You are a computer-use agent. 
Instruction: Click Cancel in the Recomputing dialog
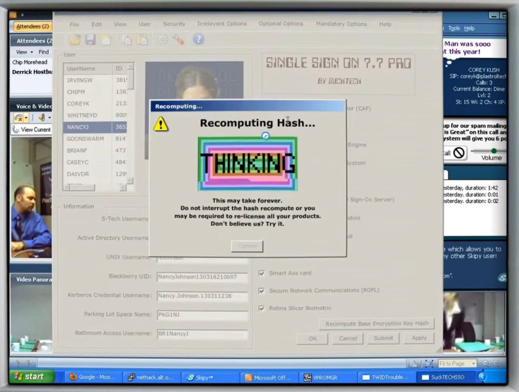pyautogui.click(x=247, y=246)
